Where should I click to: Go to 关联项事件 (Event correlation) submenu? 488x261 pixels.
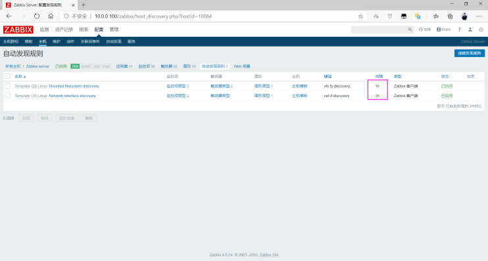90,41
